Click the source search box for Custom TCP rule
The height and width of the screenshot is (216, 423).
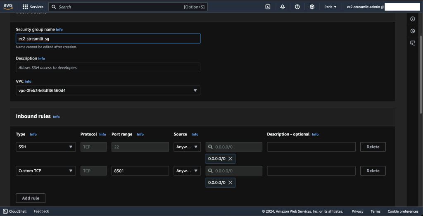tap(234, 171)
